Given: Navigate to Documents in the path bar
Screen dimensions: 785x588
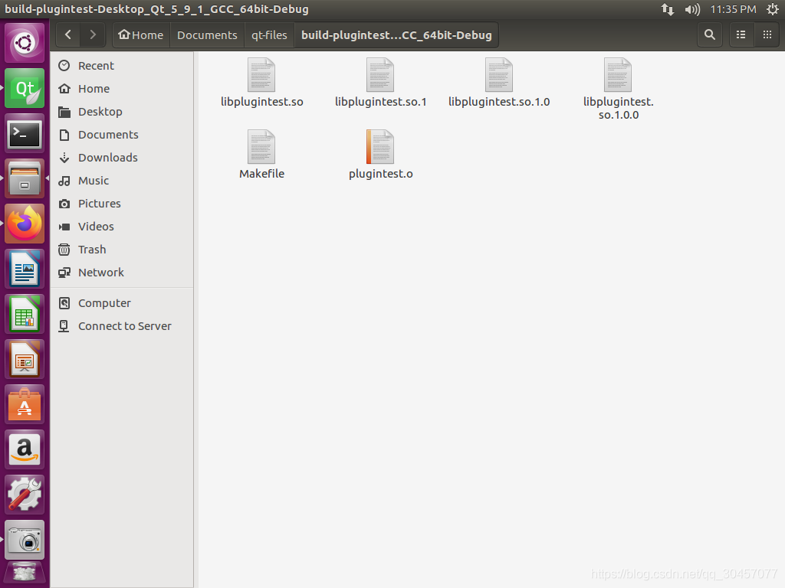Looking at the screenshot, I should (207, 35).
